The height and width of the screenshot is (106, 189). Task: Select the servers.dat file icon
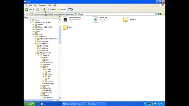tap(95, 20)
